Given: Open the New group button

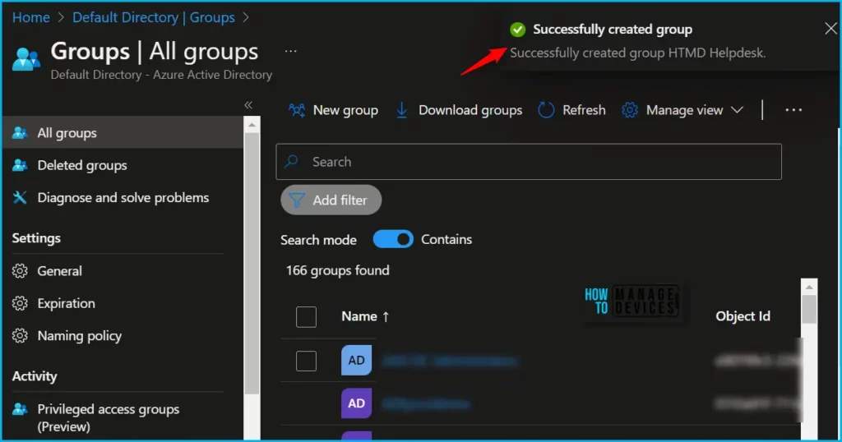Looking at the screenshot, I should 334,110.
